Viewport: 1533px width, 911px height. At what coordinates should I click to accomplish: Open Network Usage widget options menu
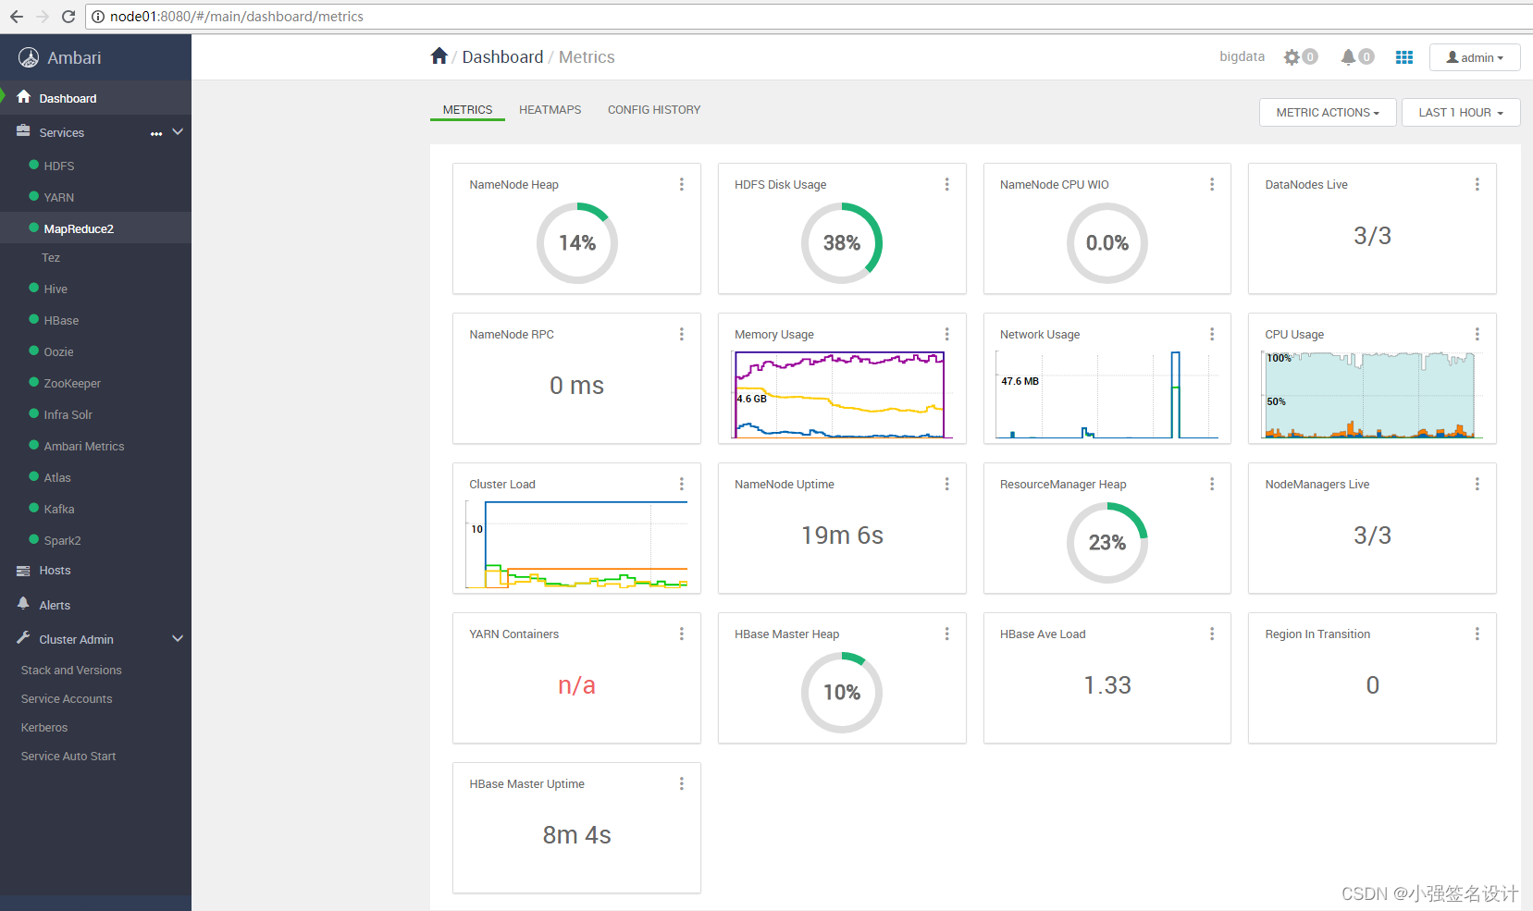1212,334
